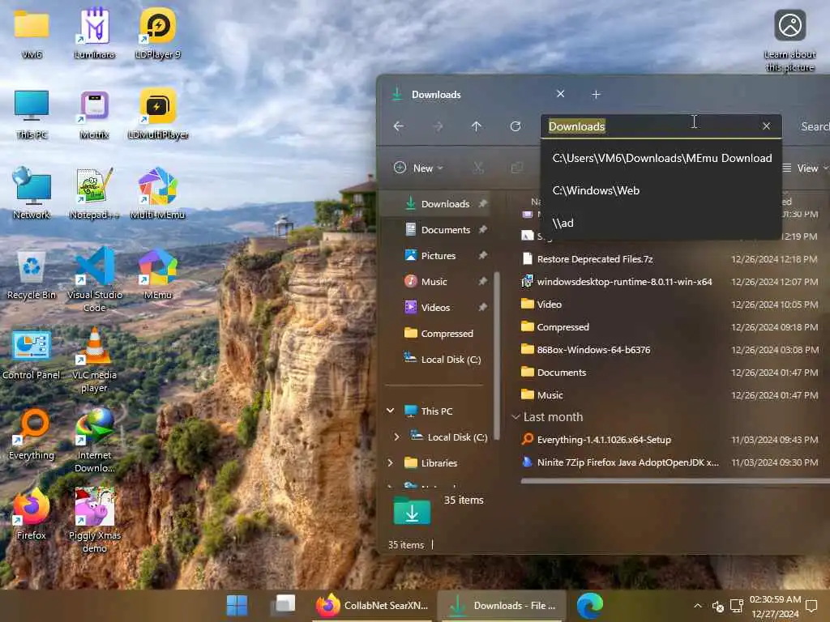Open Task View on taskbar
Screen dimensions: 830x622
coord(283,606)
